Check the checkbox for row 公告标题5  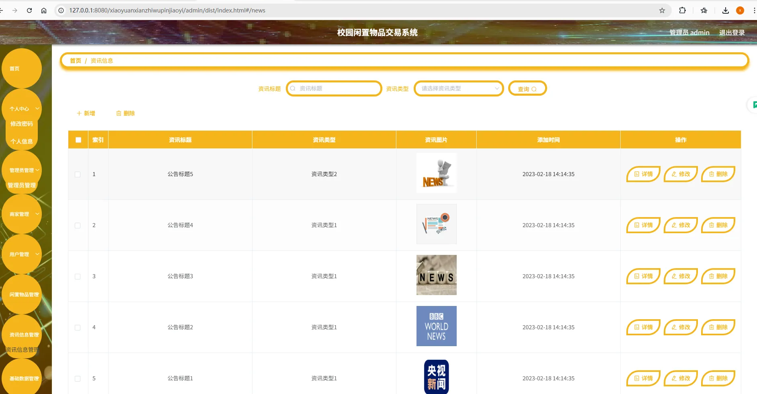pyautogui.click(x=78, y=174)
